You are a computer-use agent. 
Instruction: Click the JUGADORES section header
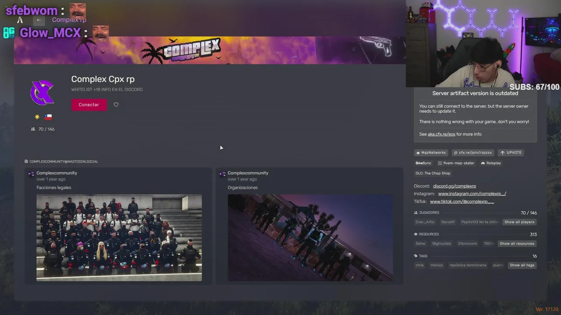(x=426, y=213)
